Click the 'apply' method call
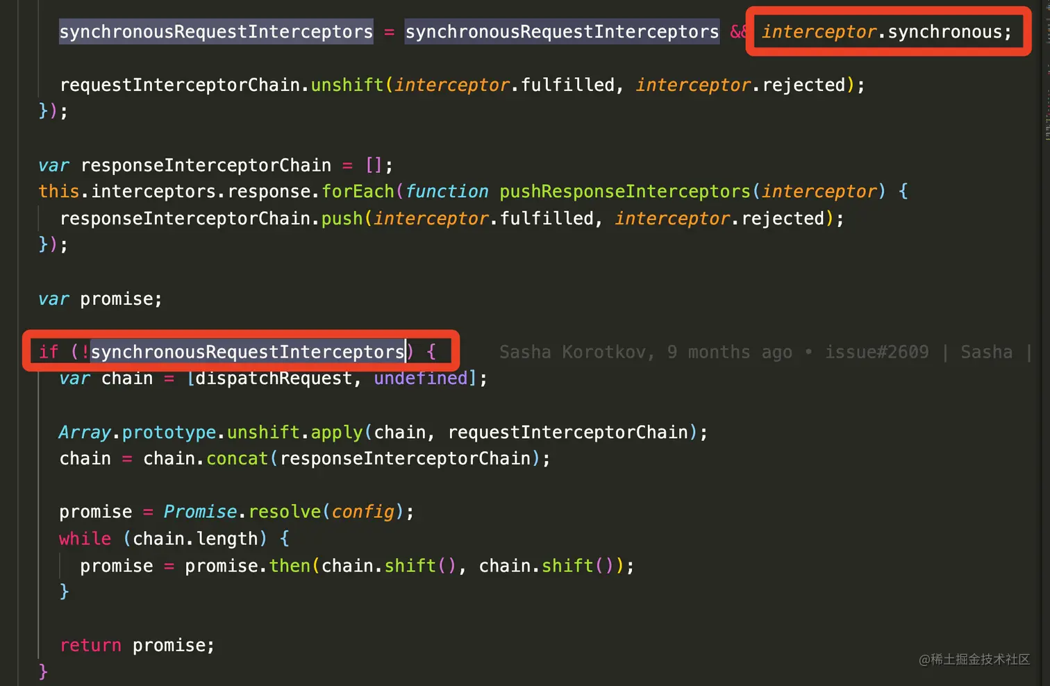 pyautogui.click(x=337, y=433)
